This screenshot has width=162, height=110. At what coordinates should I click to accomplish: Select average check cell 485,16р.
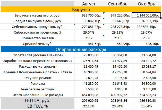tap(146, 44)
